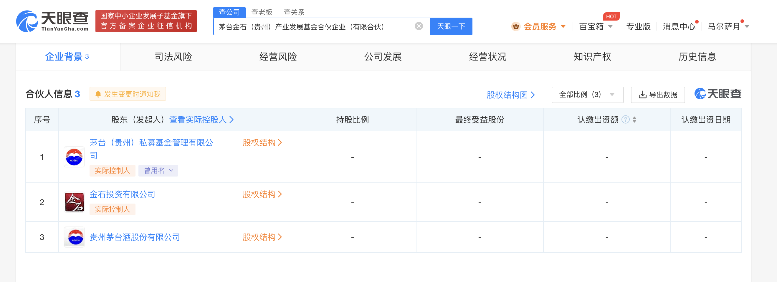Open the 全部比例（3）dropdown filter
Image resolution: width=777 pixels, height=282 pixels.
pyautogui.click(x=588, y=95)
